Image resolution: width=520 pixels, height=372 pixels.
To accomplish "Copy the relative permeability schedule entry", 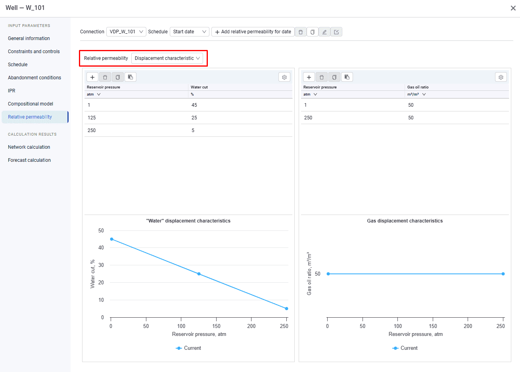I will pos(313,32).
